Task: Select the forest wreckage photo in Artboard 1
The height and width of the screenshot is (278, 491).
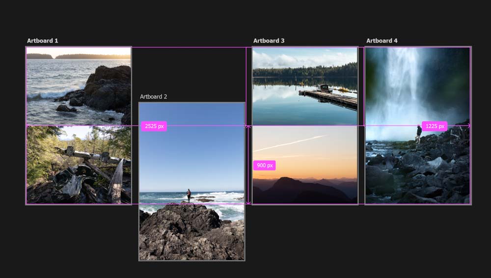Action: point(79,165)
